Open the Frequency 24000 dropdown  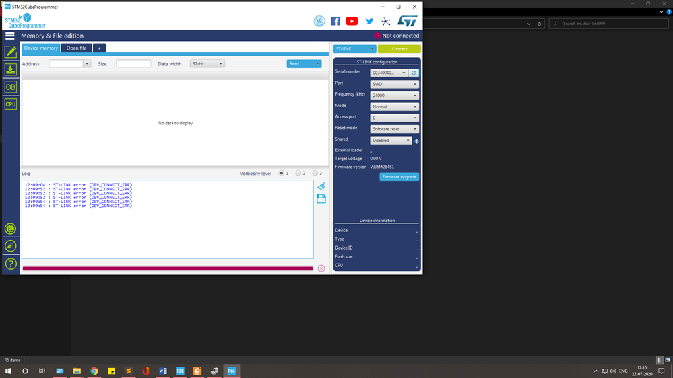(394, 96)
